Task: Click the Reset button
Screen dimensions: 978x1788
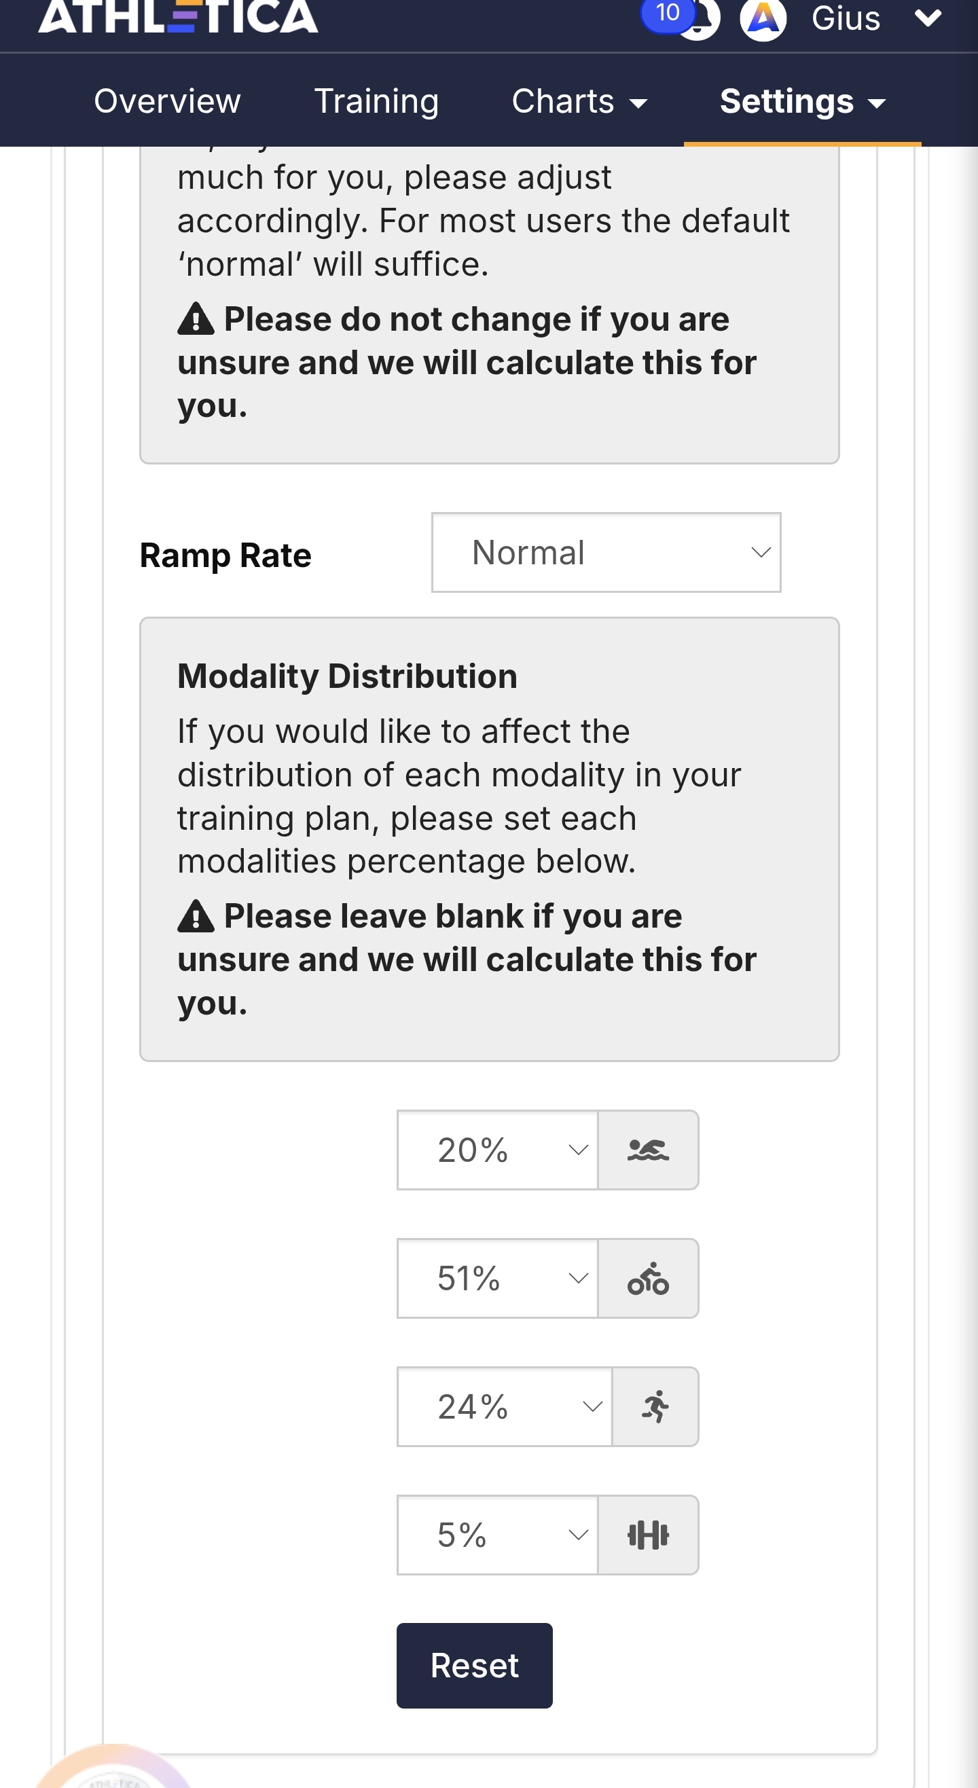Action: (475, 1666)
